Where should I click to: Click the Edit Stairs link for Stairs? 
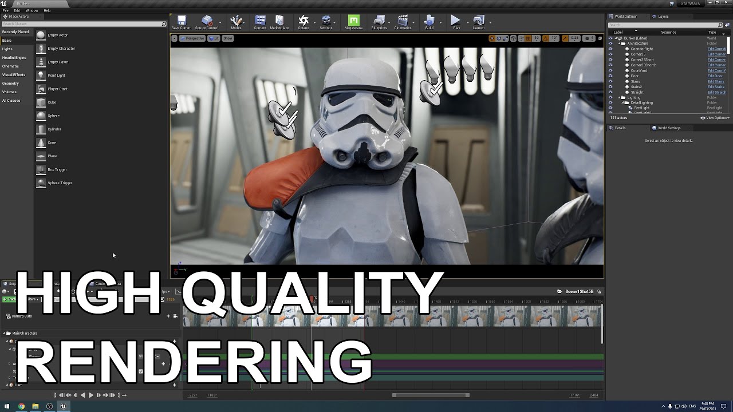click(x=716, y=82)
